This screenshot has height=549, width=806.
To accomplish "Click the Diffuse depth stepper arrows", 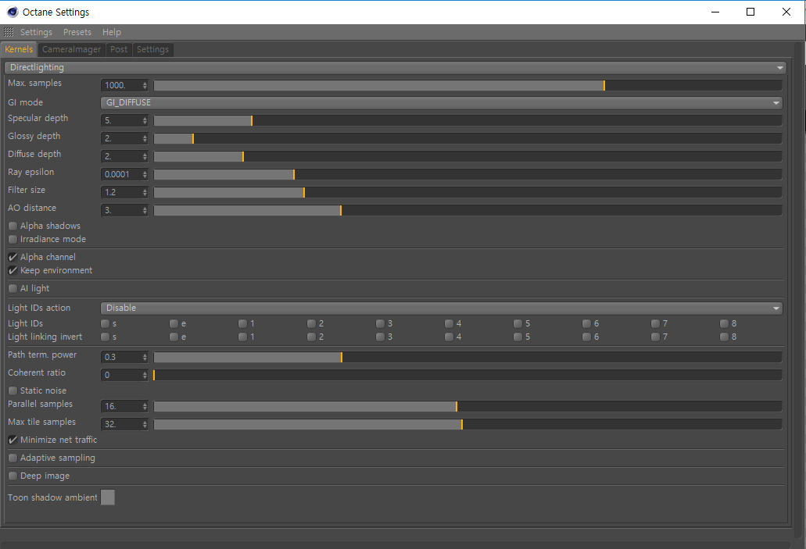I will 145,157.
